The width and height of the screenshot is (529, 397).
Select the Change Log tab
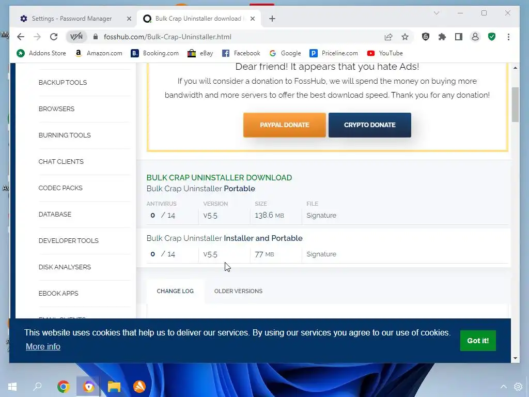pyautogui.click(x=175, y=291)
